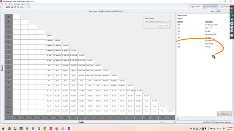
Task: Click the 'WO' legend symbol
Action: point(179,47)
